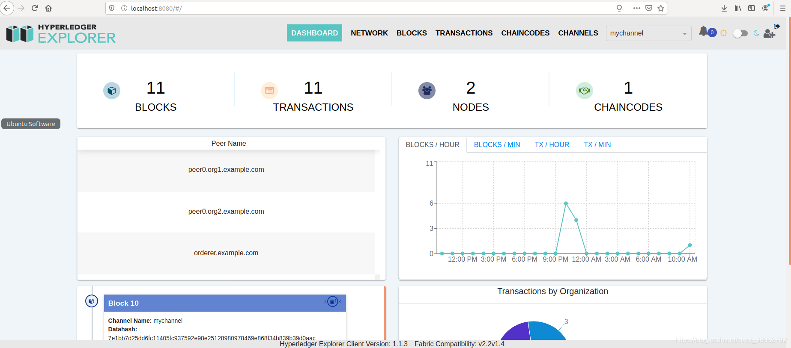Select the BLOCKS / HOUR chart tab
This screenshot has width=791, height=348.
click(433, 145)
